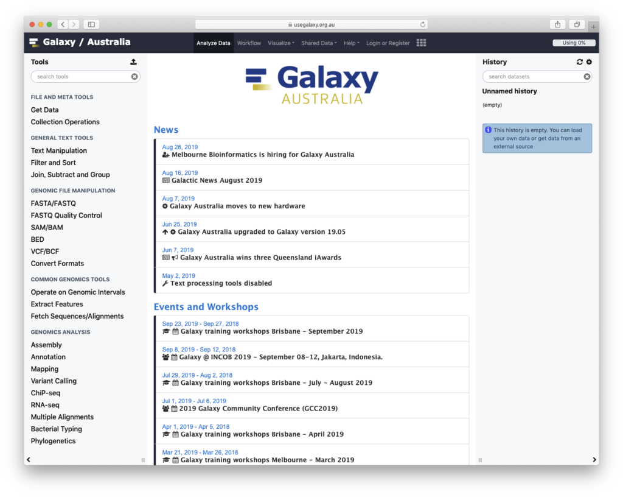Open the Workflow menu item
Viewport: 623px width, 497px height.
click(249, 43)
